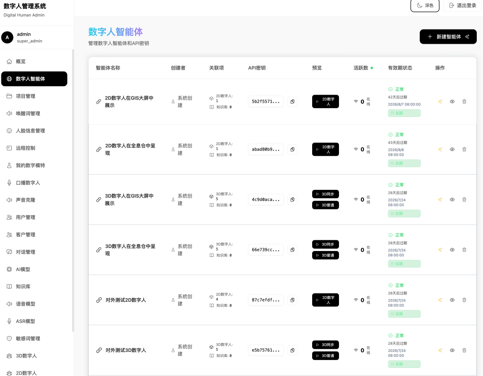Go to 语音模型

click(x=34, y=304)
